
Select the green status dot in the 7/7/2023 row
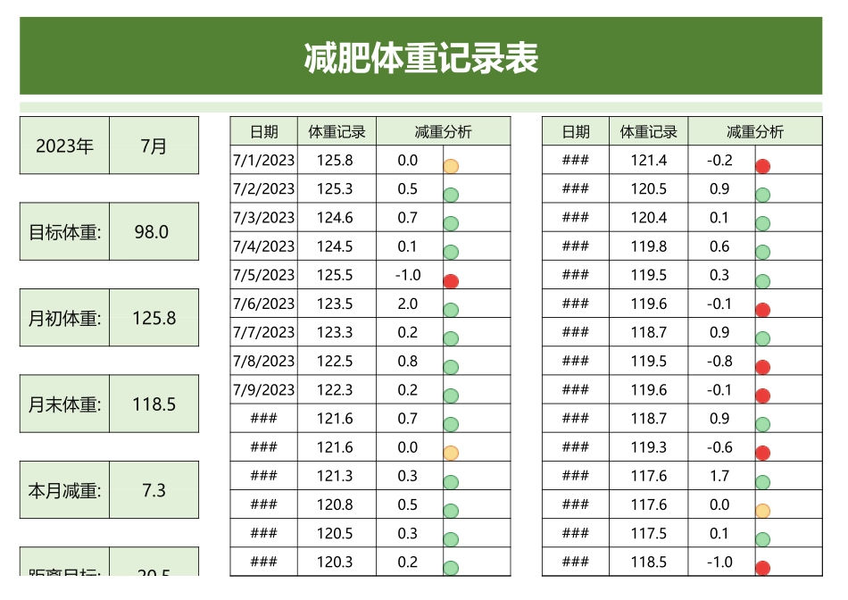[451, 338]
